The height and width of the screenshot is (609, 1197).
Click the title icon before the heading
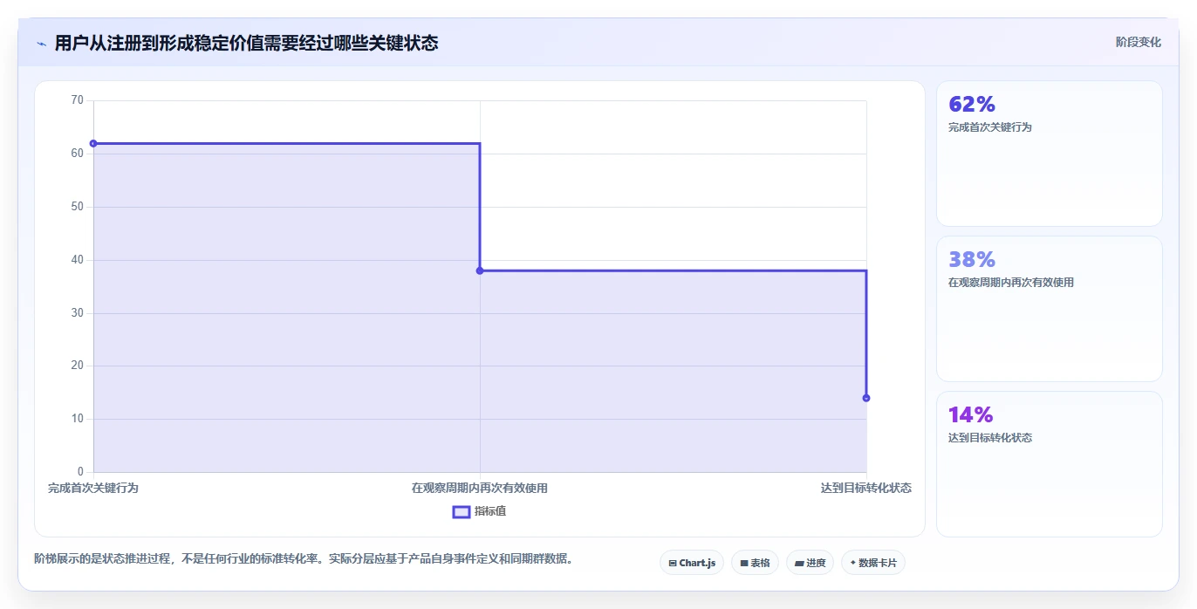pos(41,43)
